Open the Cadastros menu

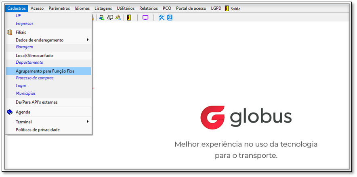click(17, 8)
